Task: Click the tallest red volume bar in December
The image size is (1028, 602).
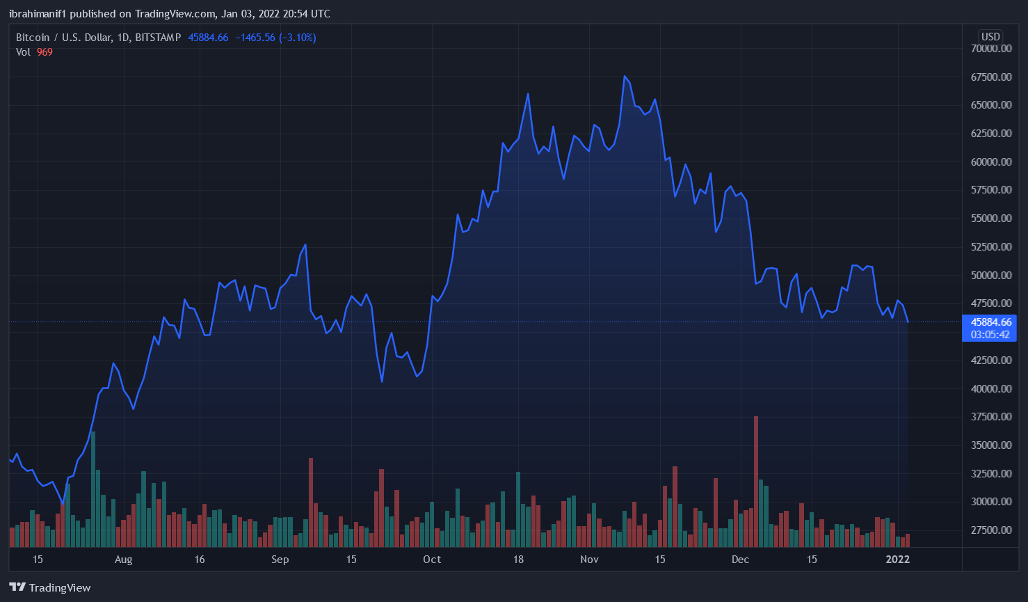Action: (756, 480)
